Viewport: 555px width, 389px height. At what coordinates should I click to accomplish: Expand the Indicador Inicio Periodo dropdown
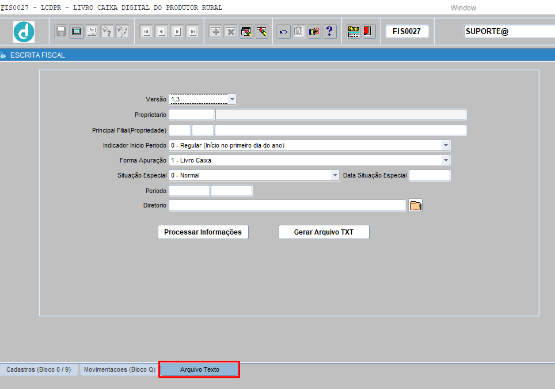point(446,145)
